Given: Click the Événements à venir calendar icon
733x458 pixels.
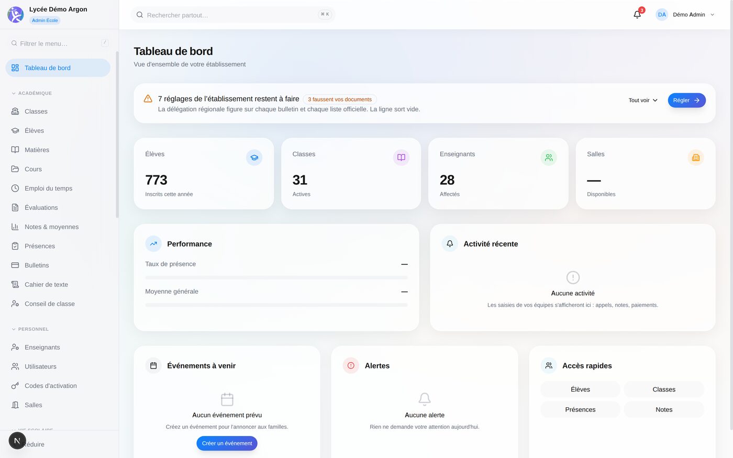Looking at the screenshot, I should click(153, 366).
